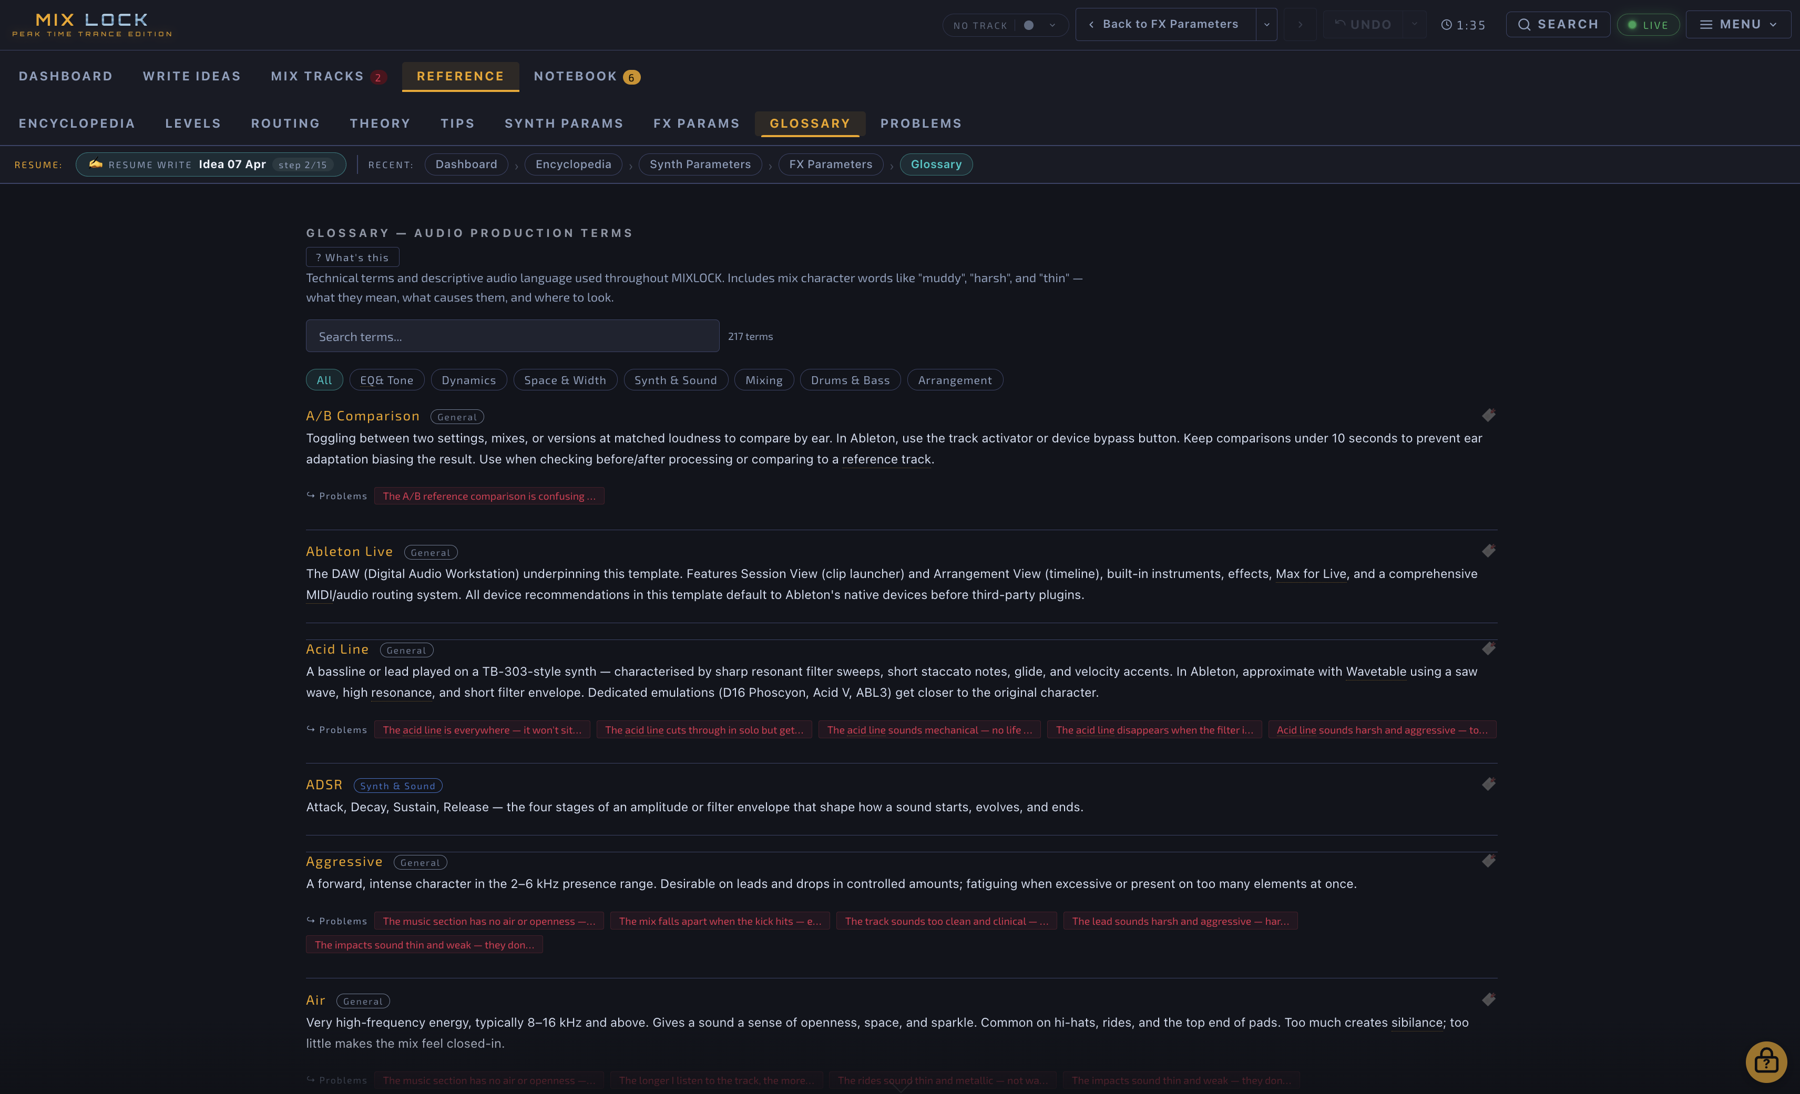
Task: Select the Encyclopedia sub-tab
Action: (x=77, y=123)
